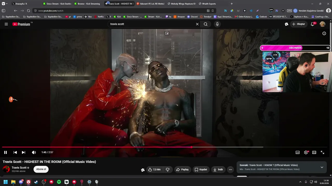Click the video title text
Viewport: 332px width, 186px height.
point(49,162)
